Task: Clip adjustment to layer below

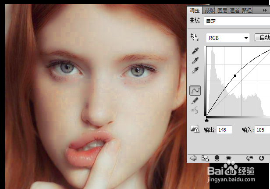Action: [x=217, y=158]
